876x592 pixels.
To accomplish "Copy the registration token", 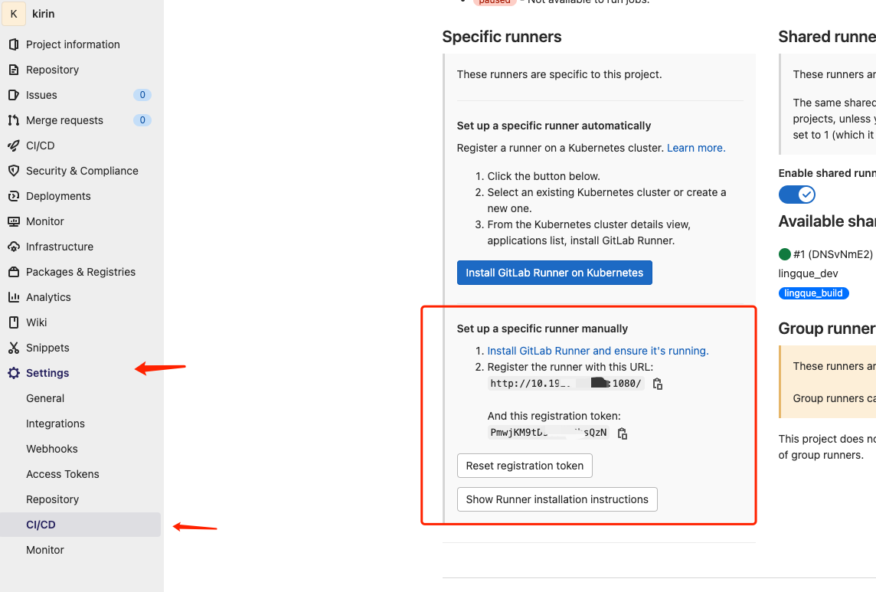I will tap(622, 433).
